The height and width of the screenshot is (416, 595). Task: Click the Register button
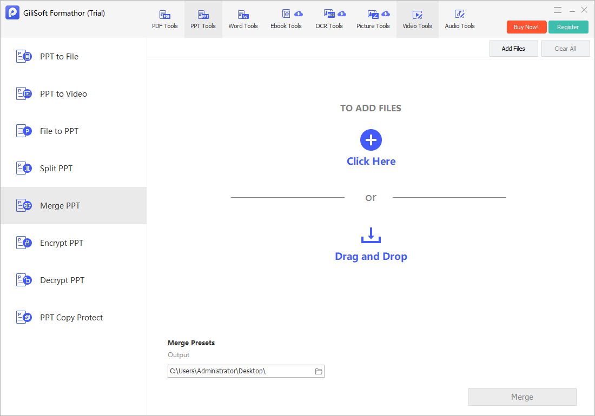tap(568, 27)
